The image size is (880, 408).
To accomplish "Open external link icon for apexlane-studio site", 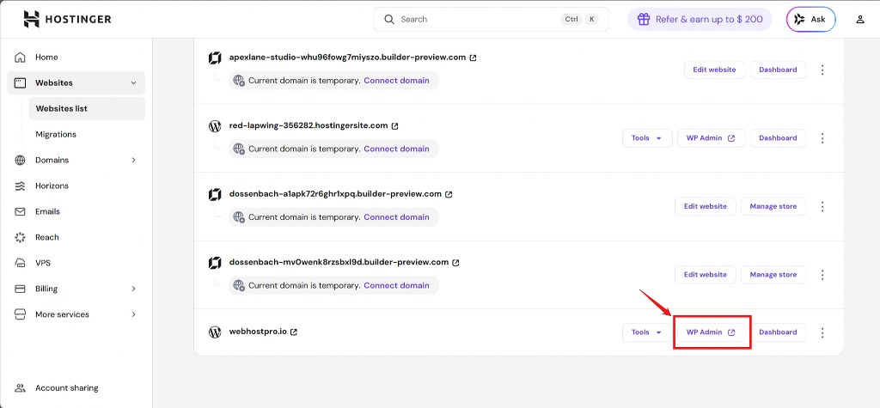I will pos(474,58).
